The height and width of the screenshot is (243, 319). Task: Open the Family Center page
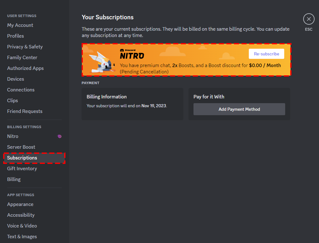(22, 57)
